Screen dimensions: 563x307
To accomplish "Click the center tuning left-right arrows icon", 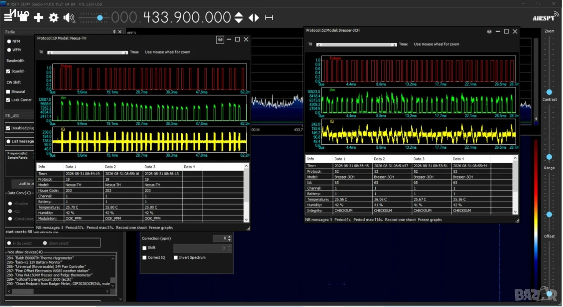I will [254, 18].
